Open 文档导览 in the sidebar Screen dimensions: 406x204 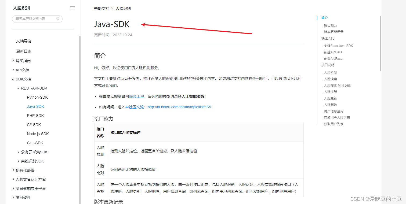(24, 41)
